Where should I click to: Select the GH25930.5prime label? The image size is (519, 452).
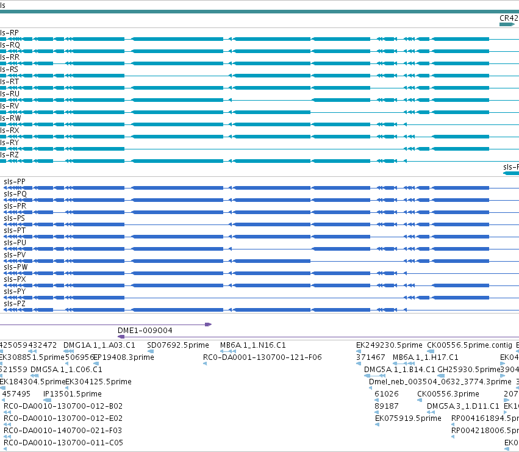point(469,370)
